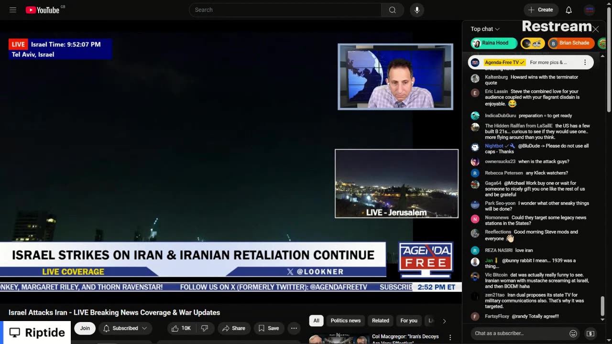Click Park Seo-yoon chat username
The height and width of the screenshot is (344, 612).
500,204
